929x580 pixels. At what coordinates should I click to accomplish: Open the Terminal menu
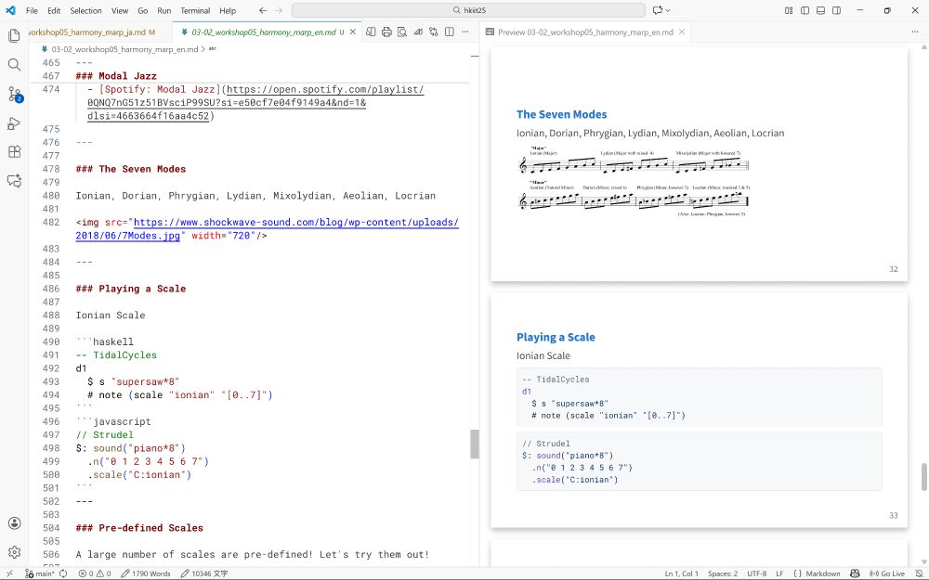pos(195,10)
